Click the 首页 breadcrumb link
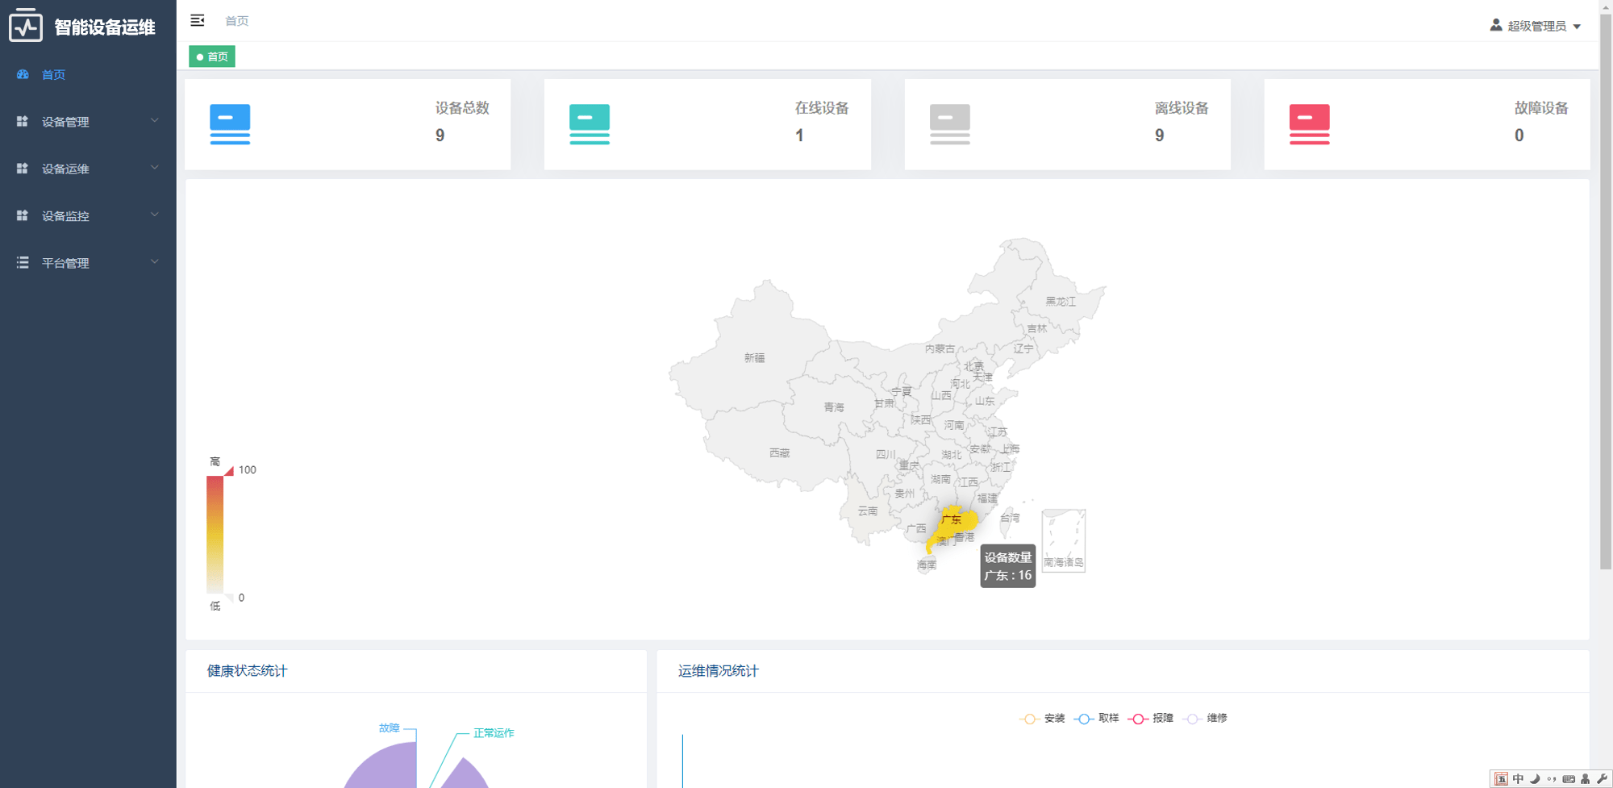This screenshot has height=788, width=1613. point(236,21)
